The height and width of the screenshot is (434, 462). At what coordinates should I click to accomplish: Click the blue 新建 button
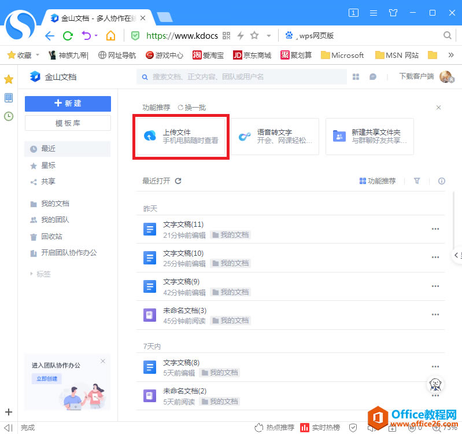[x=68, y=104]
